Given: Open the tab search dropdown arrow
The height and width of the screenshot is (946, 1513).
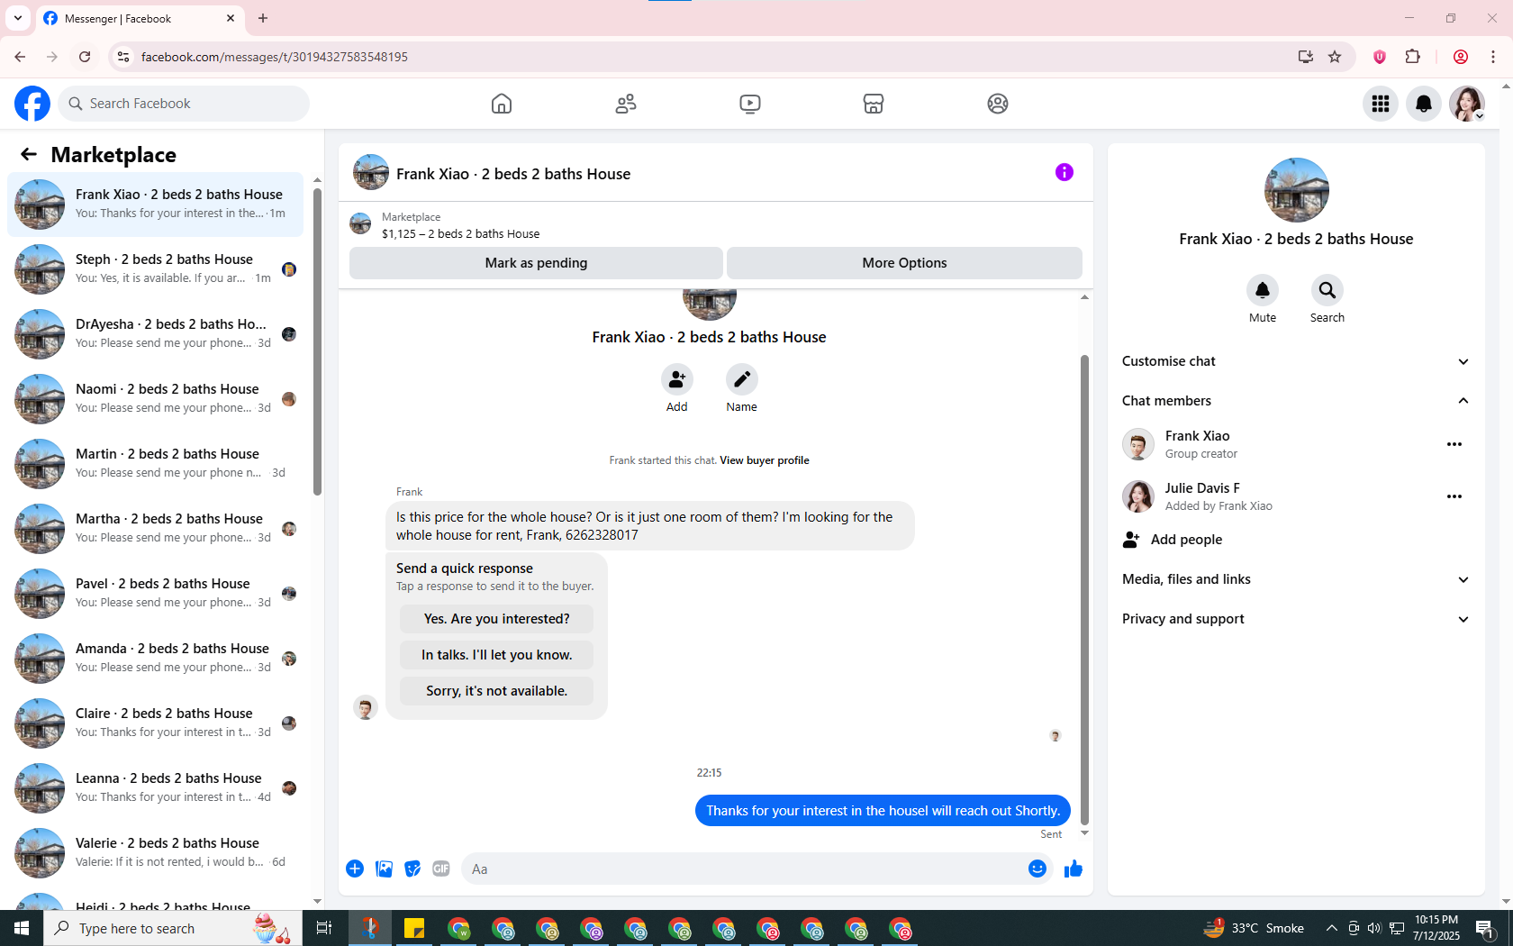Looking at the screenshot, I should click(x=17, y=18).
